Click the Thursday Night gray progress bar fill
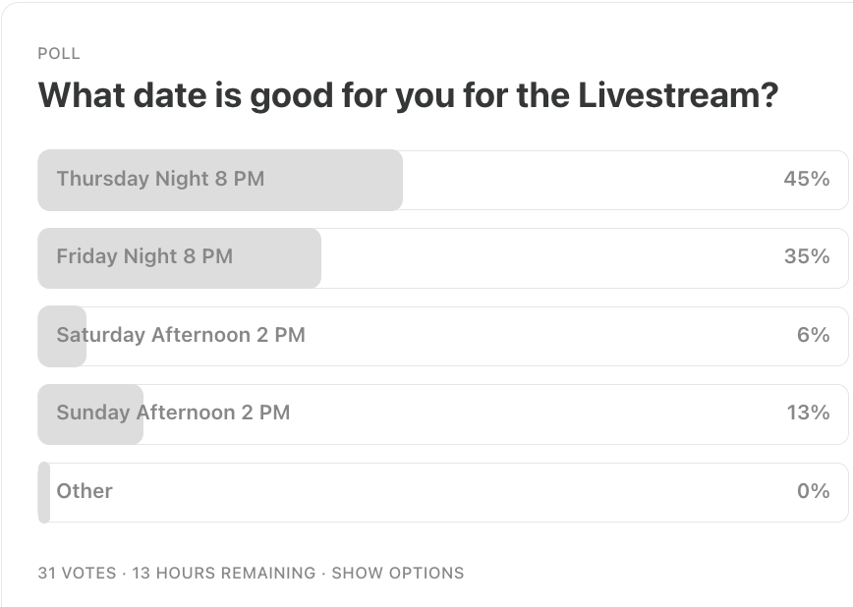This screenshot has width=853, height=607. point(334,180)
